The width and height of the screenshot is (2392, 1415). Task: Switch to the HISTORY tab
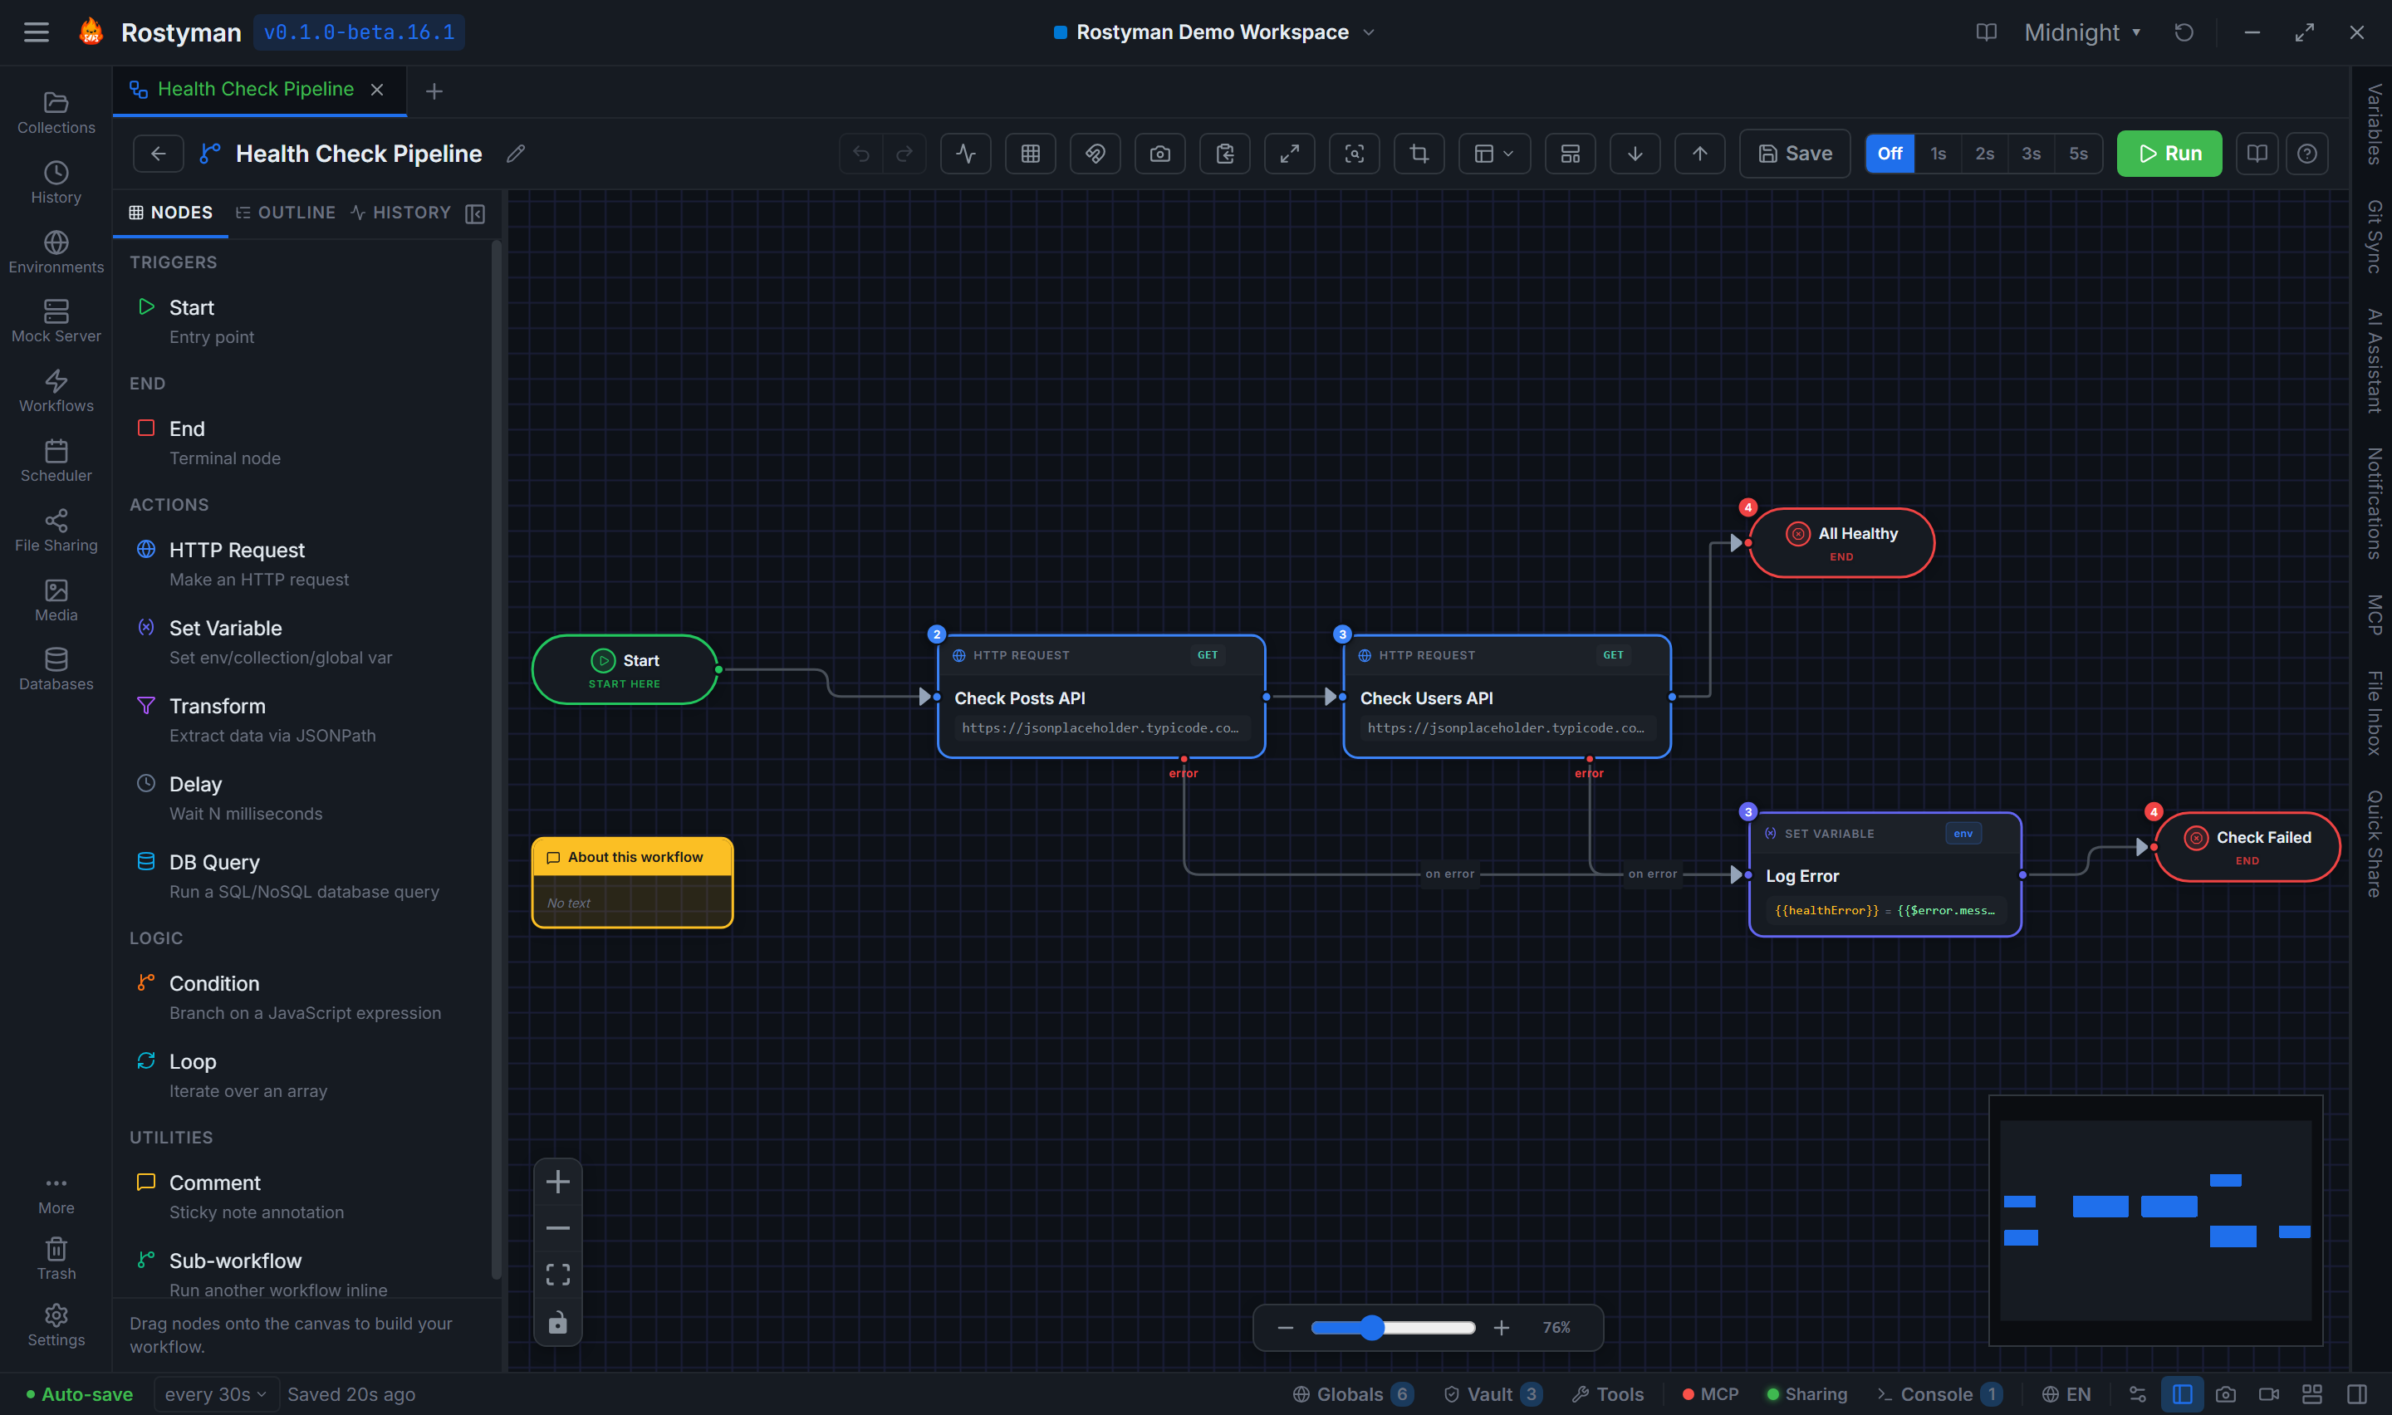tap(400, 213)
